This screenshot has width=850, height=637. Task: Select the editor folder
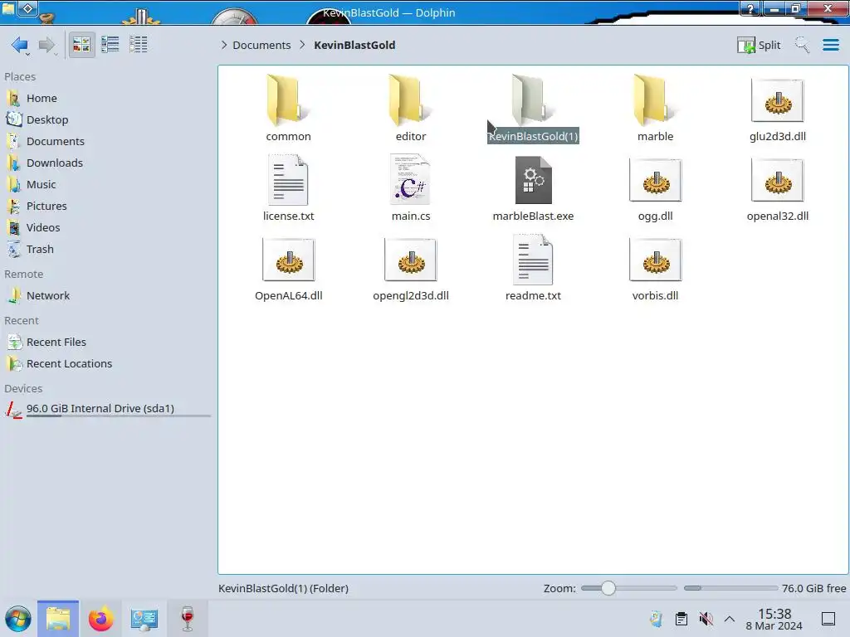pos(411,109)
